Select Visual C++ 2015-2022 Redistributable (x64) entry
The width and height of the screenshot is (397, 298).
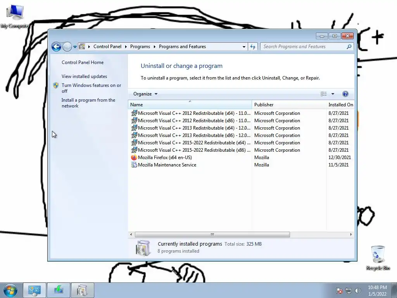click(241, 143)
